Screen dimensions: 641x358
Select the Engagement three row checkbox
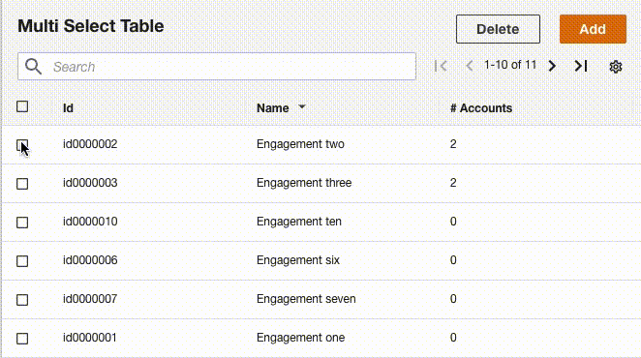(x=22, y=184)
